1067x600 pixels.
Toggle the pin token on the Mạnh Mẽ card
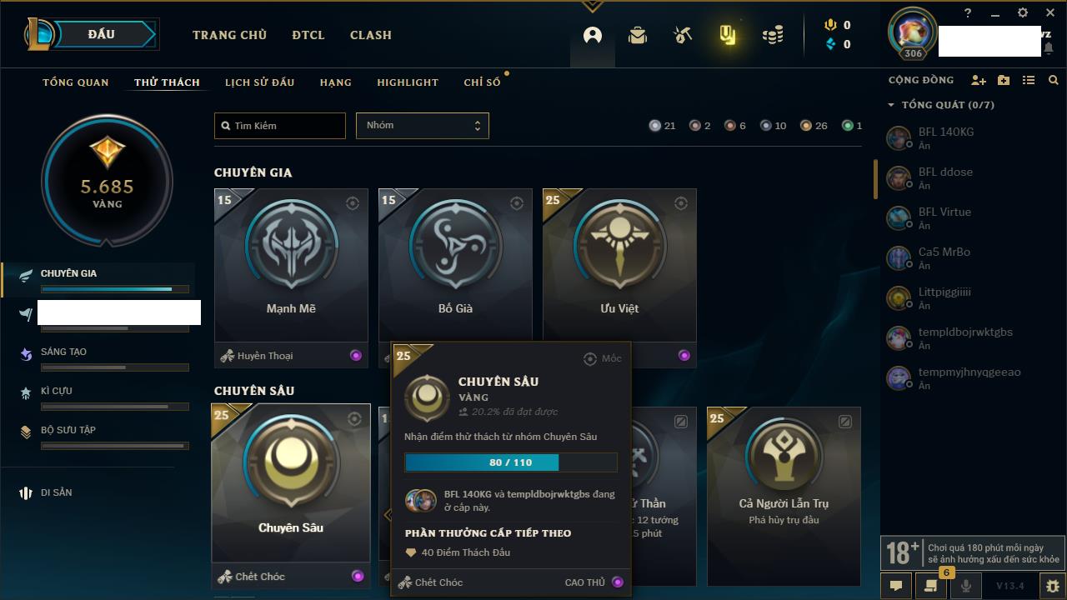click(x=353, y=203)
